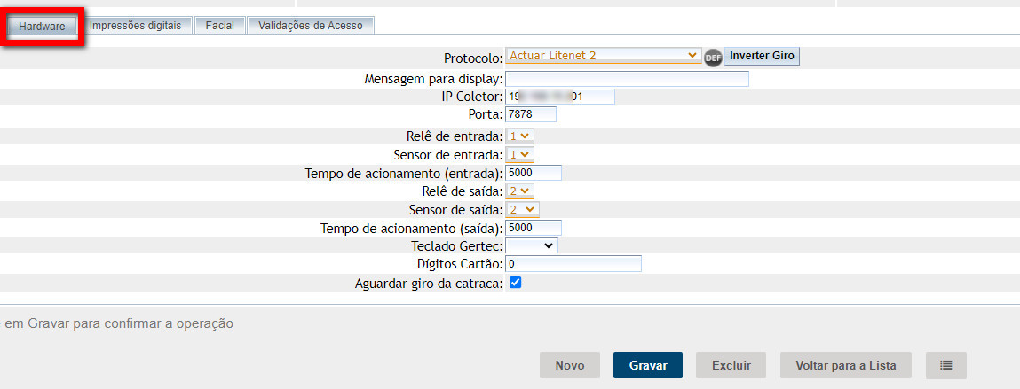Viewport: 1020px width, 389px height.
Task: Expand the Relê de saída dropdown
Action: point(519,191)
